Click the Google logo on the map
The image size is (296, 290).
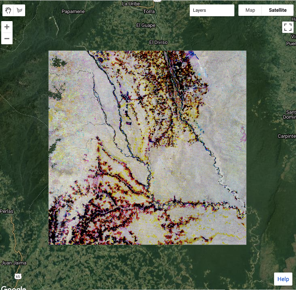(x=13, y=288)
